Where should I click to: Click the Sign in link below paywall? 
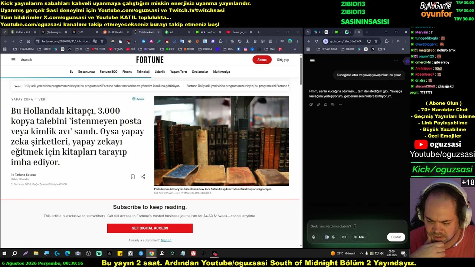[166, 240]
